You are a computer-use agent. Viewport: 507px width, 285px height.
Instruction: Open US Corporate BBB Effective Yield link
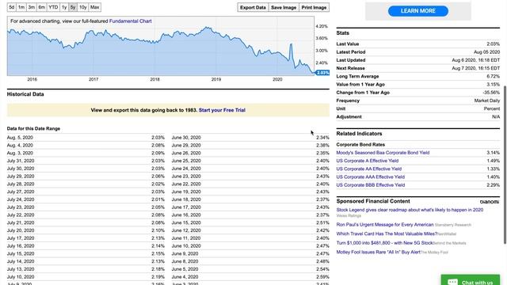pos(371,184)
